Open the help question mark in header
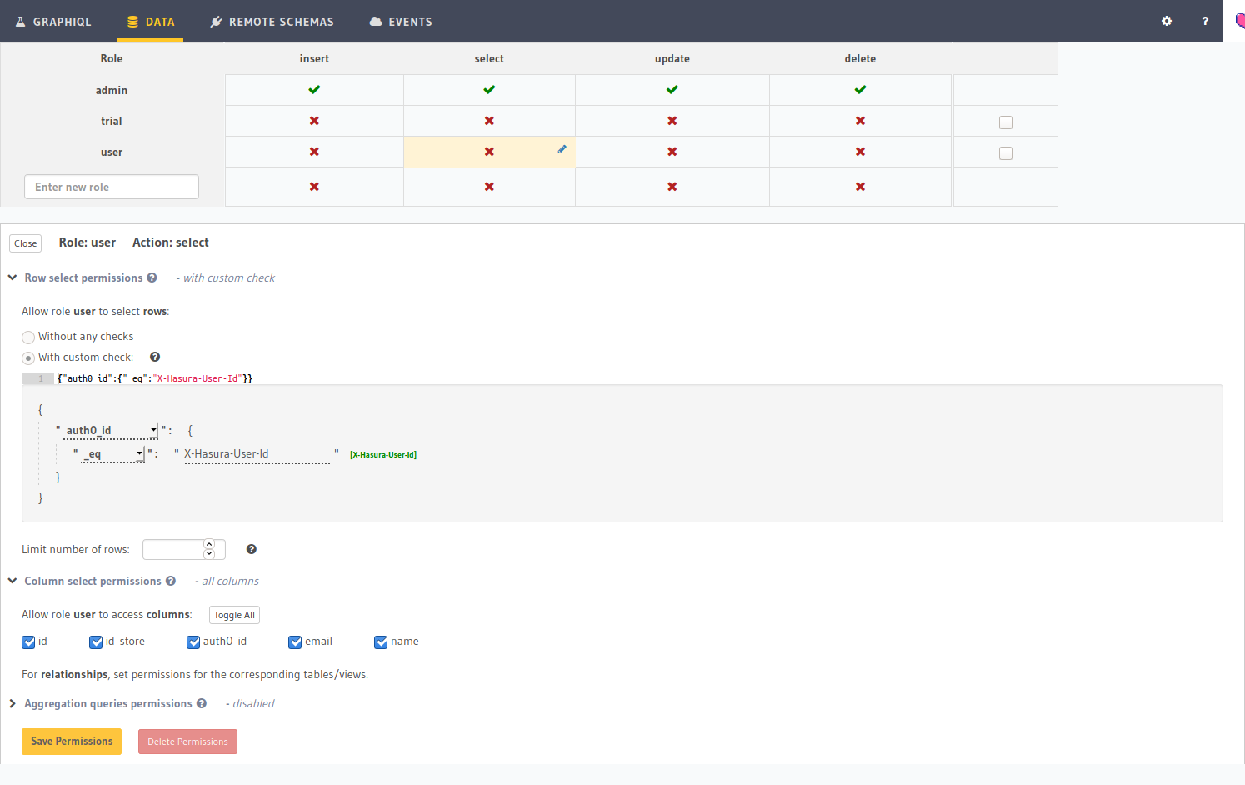Viewport: 1245px width, 785px height. coord(1205,21)
